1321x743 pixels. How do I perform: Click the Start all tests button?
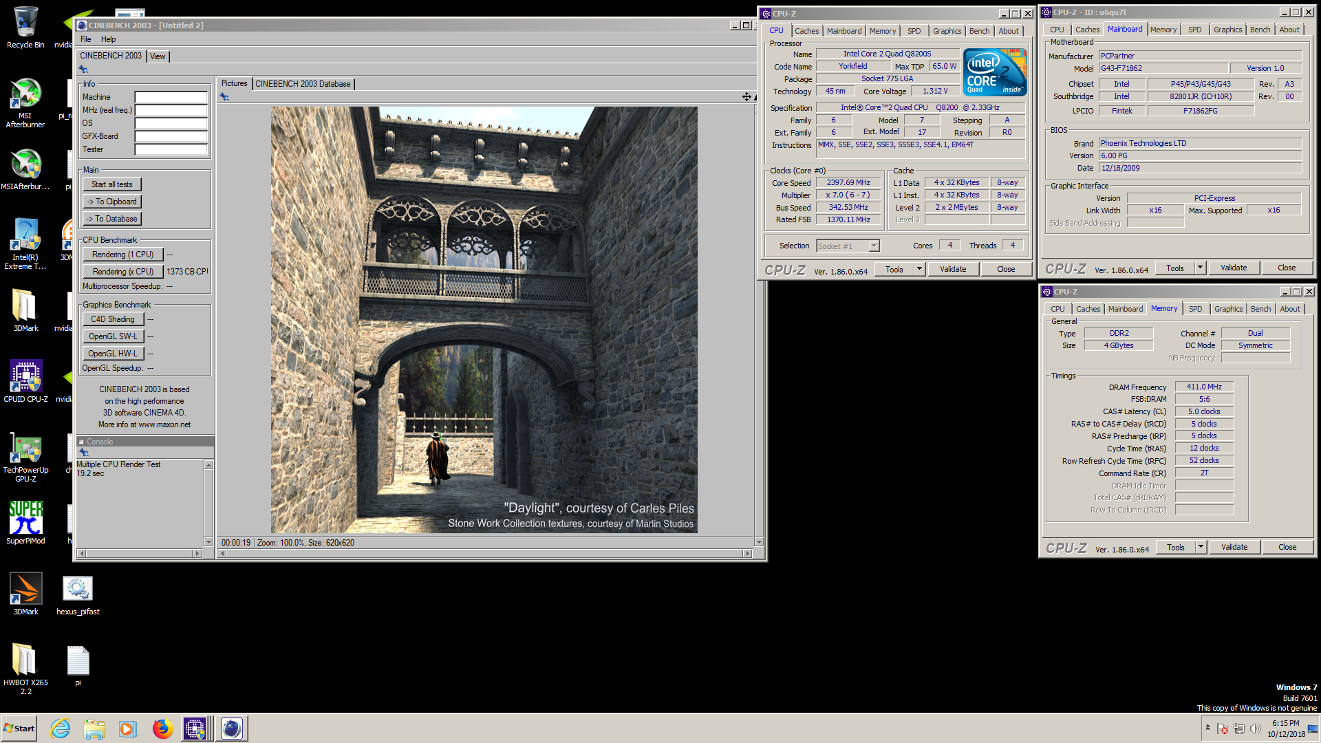click(x=112, y=184)
